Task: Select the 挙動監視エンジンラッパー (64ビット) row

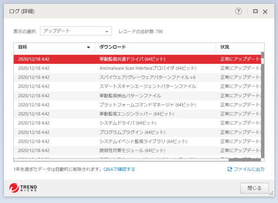Action: pos(137,114)
